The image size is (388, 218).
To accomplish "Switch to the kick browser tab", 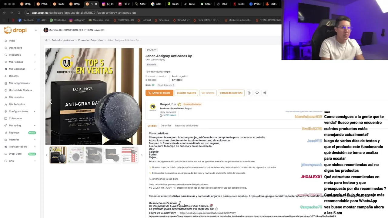I will point(156,4).
